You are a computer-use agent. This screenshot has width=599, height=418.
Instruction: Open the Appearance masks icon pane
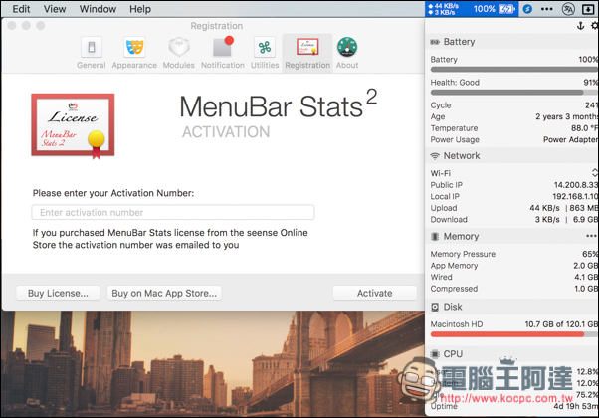pyautogui.click(x=134, y=53)
